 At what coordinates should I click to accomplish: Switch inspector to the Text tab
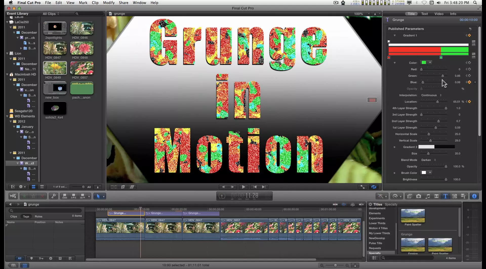tap(424, 14)
